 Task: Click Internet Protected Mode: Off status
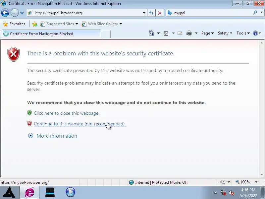pos(161,182)
